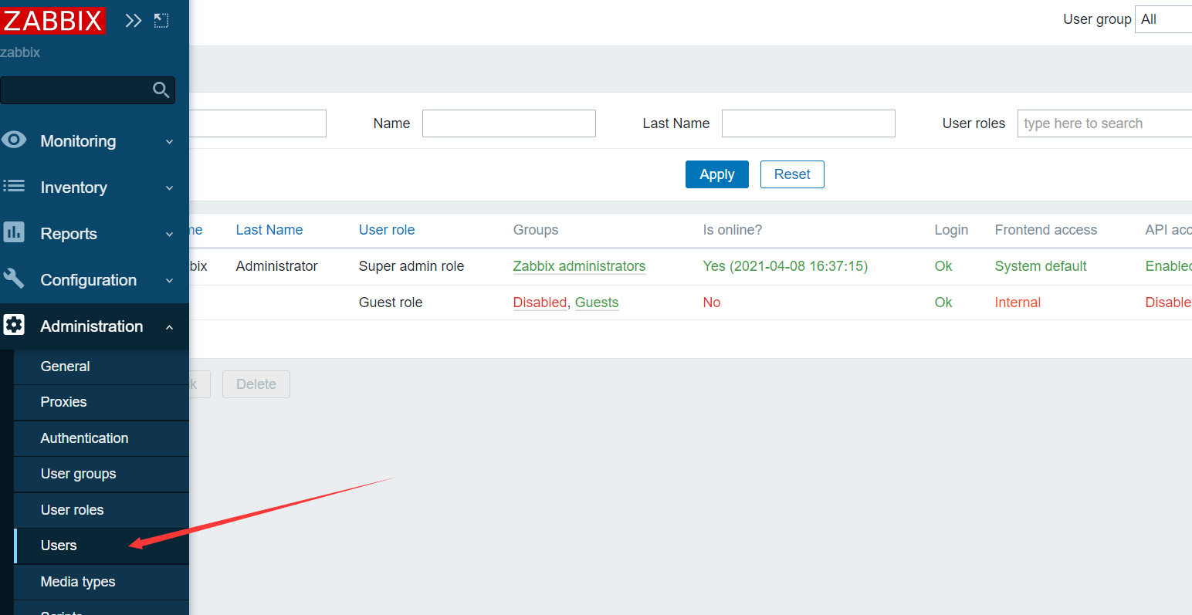Go to General under Administration
This screenshot has width=1192, height=615.
(101, 367)
